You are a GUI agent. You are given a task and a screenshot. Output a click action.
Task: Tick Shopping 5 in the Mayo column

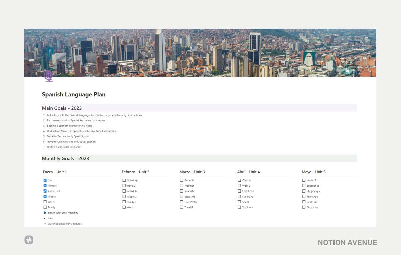[x=304, y=191]
